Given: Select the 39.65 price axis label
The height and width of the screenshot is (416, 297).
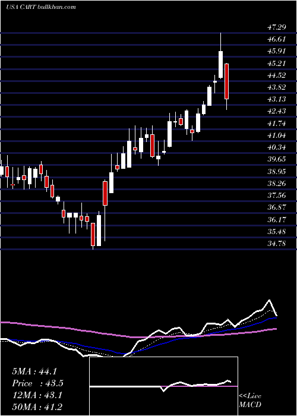Looking at the screenshot, I should click(277, 159).
